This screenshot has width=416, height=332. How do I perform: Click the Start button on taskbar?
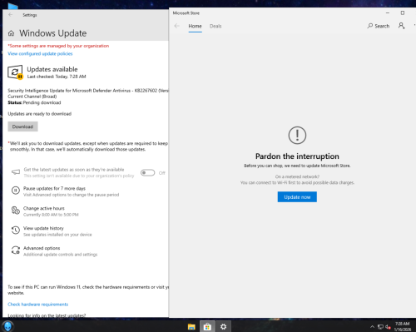[7, 326]
